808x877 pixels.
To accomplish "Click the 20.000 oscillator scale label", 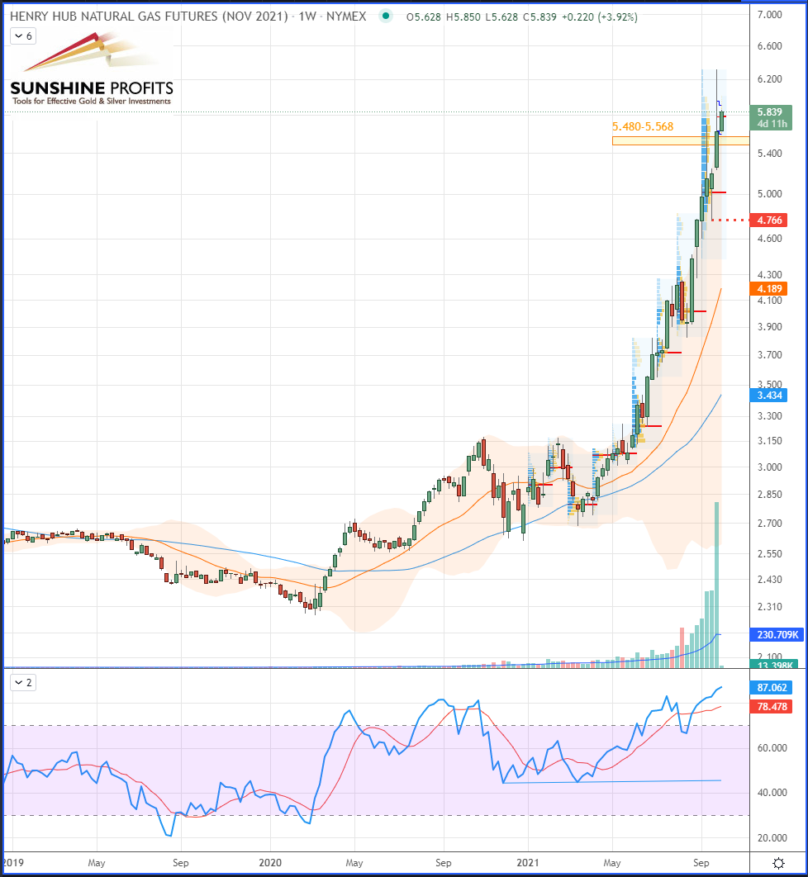I will coord(772,838).
